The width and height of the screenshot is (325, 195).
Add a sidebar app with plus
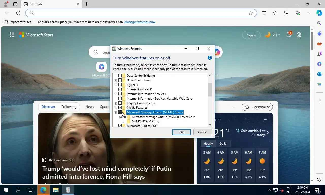pyautogui.click(x=319, y=101)
